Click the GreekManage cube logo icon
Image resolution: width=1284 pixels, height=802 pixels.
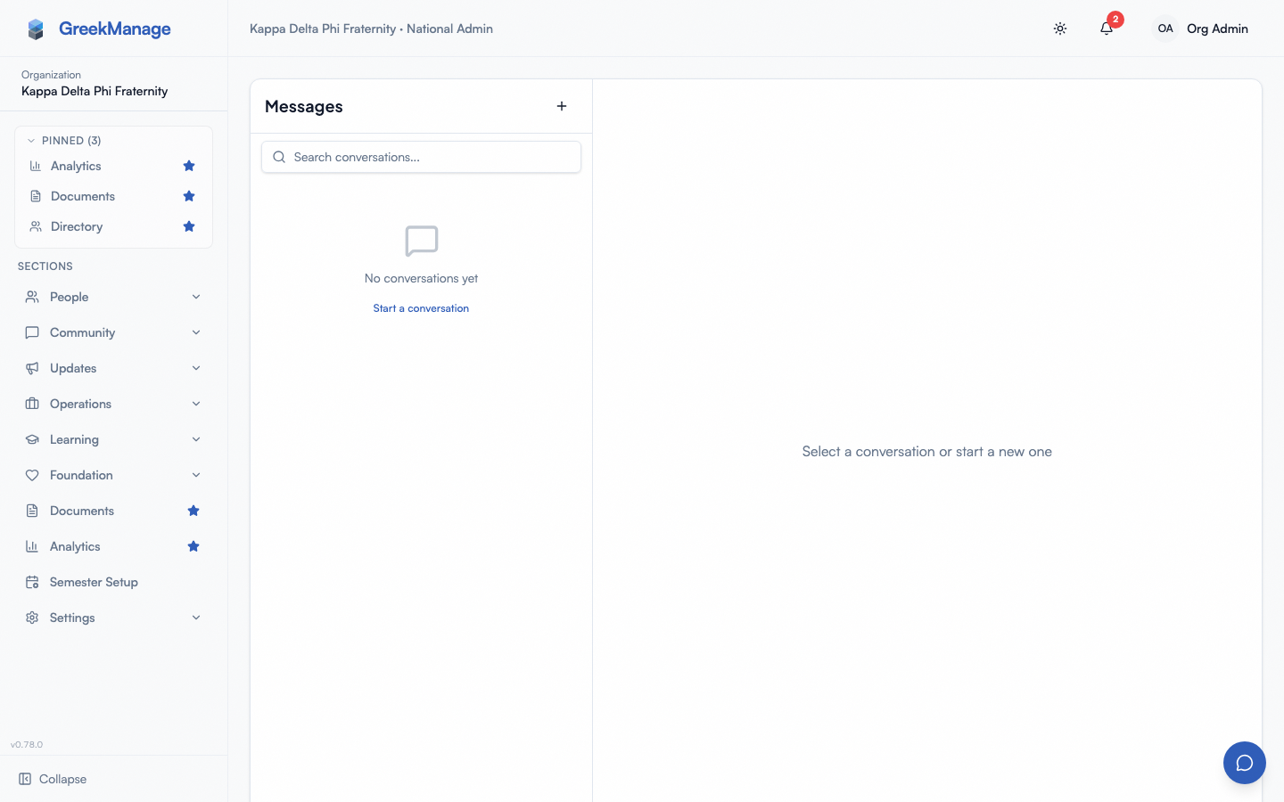36,29
